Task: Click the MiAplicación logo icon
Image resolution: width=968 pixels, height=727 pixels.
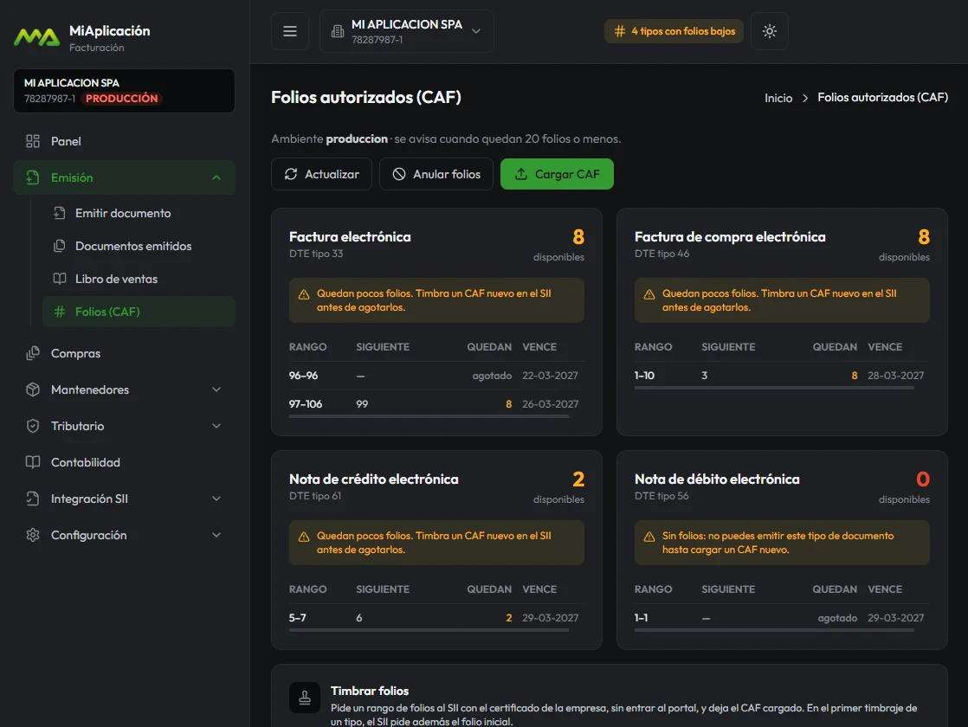Action: click(x=36, y=37)
